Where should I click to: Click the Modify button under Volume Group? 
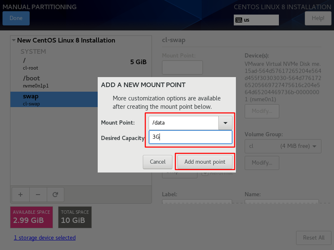tap(262, 162)
